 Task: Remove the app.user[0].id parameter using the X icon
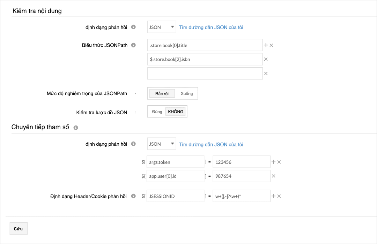click(x=274, y=176)
